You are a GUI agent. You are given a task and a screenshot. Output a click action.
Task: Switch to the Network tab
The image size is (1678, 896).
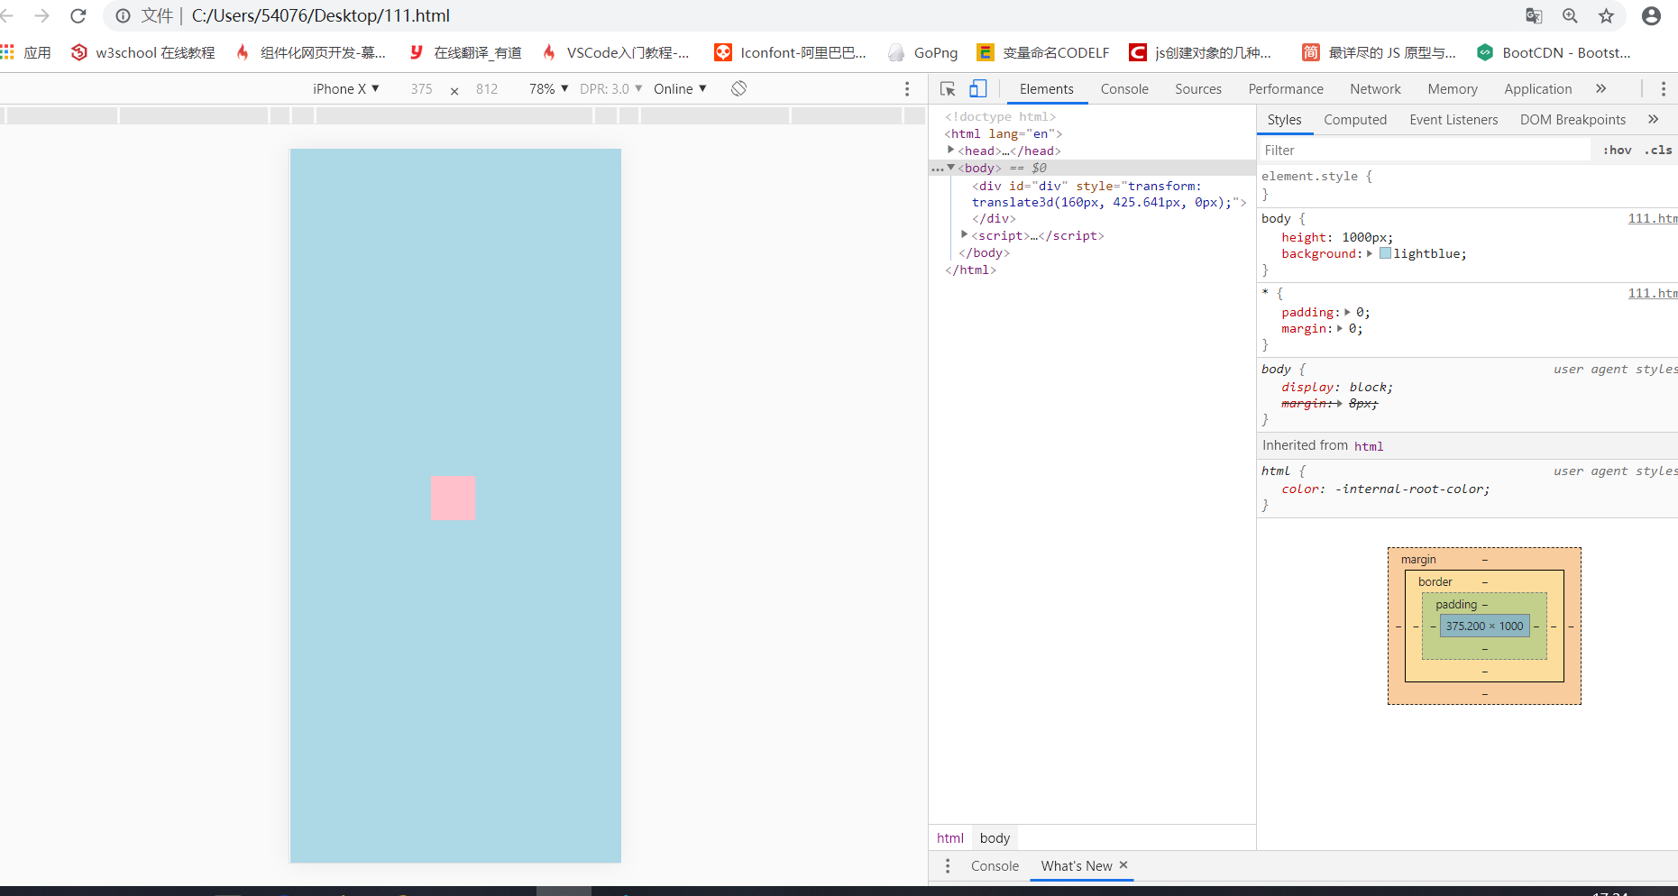pos(1375,89)
